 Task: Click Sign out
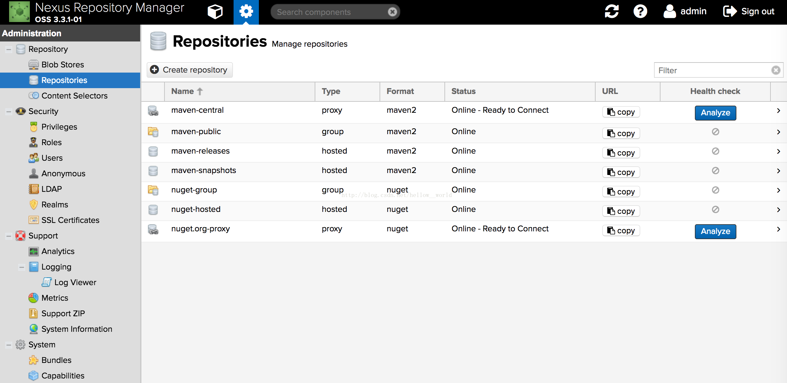749,12
